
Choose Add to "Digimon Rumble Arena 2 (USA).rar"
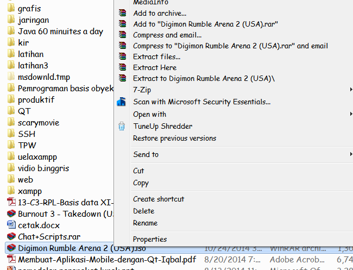205,24
